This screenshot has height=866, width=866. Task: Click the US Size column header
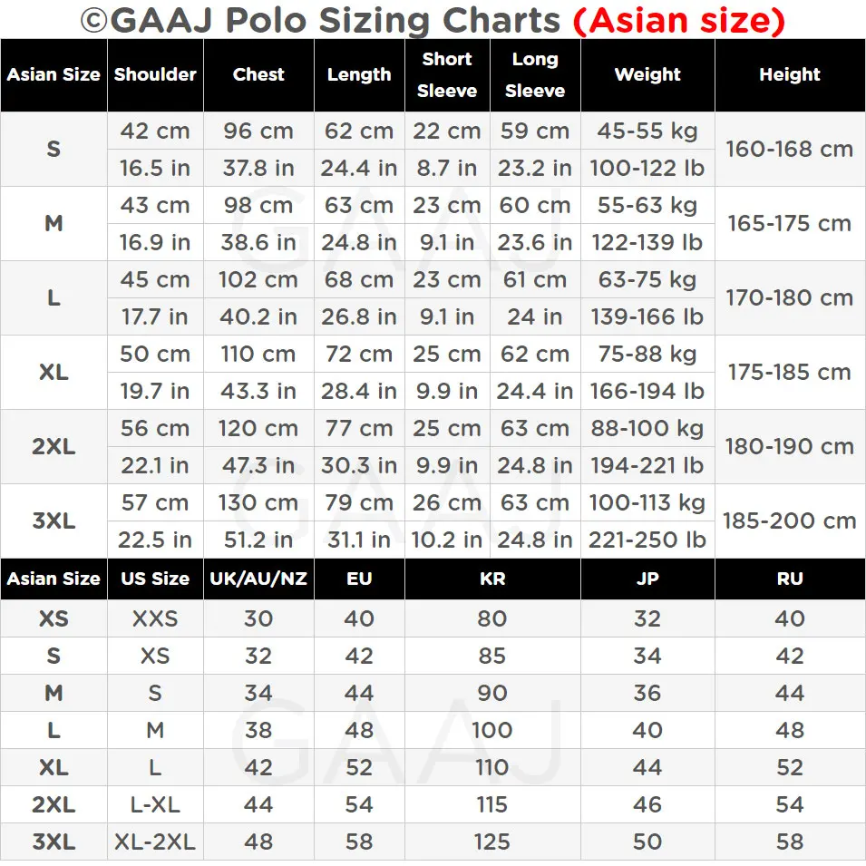pos(155,579)
